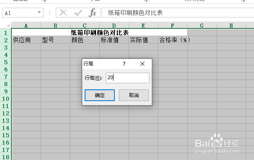
Task: Click the formula bar cancel X icon
Action: tap(63, 13)
